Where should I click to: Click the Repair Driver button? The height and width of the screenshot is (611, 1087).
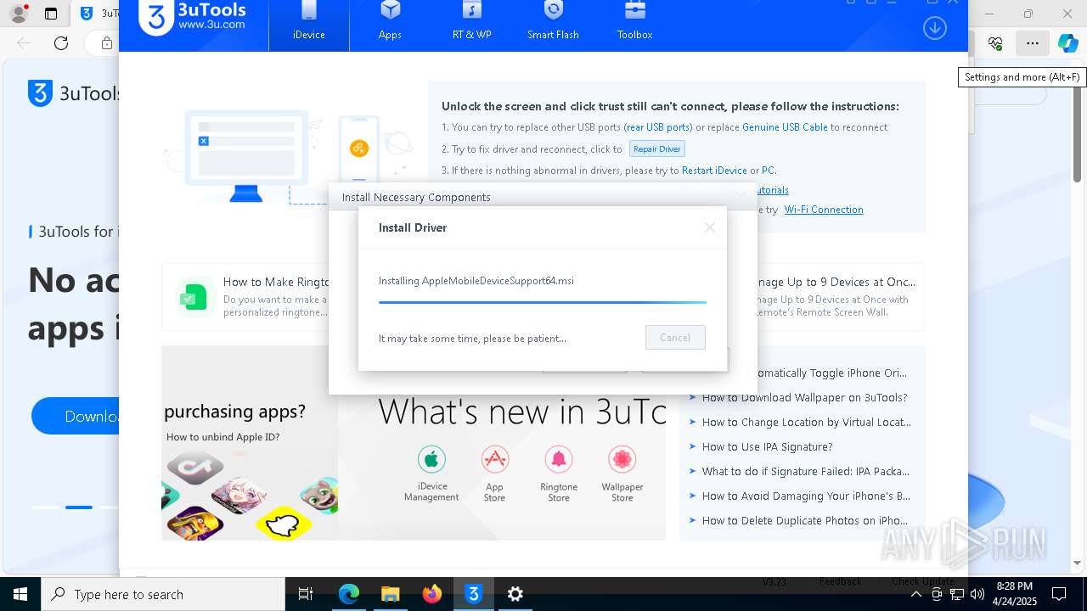click(x=656, y=149)
